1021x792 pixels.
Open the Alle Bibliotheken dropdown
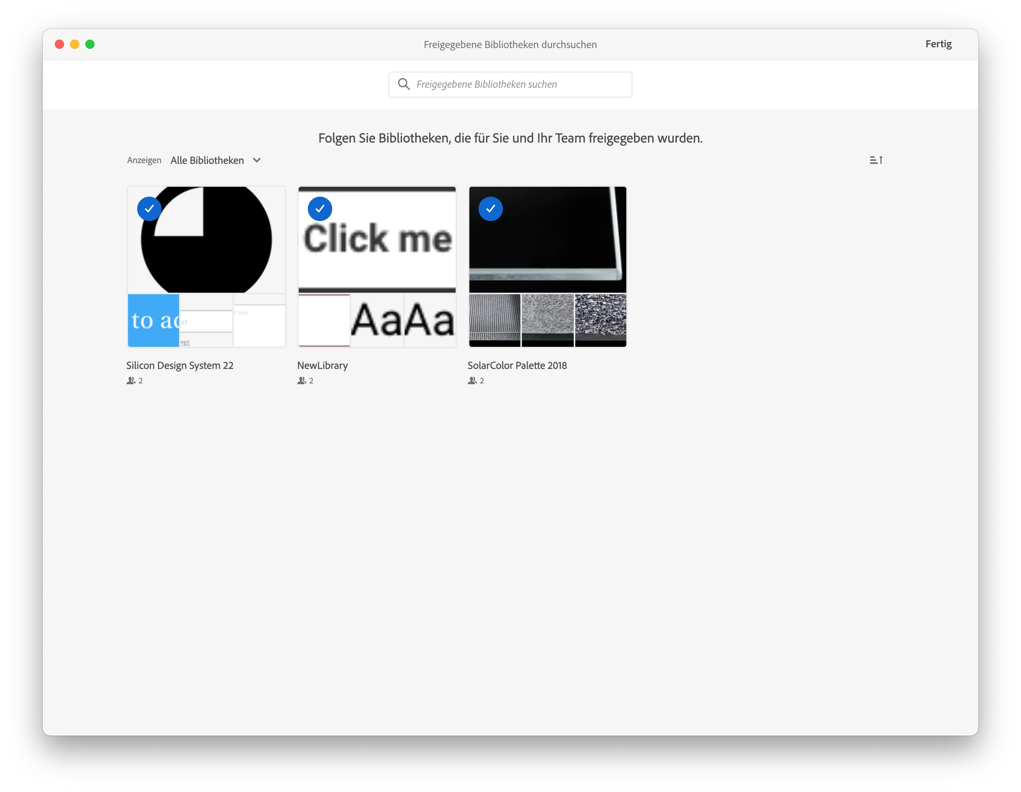click(x=207, y=160)
